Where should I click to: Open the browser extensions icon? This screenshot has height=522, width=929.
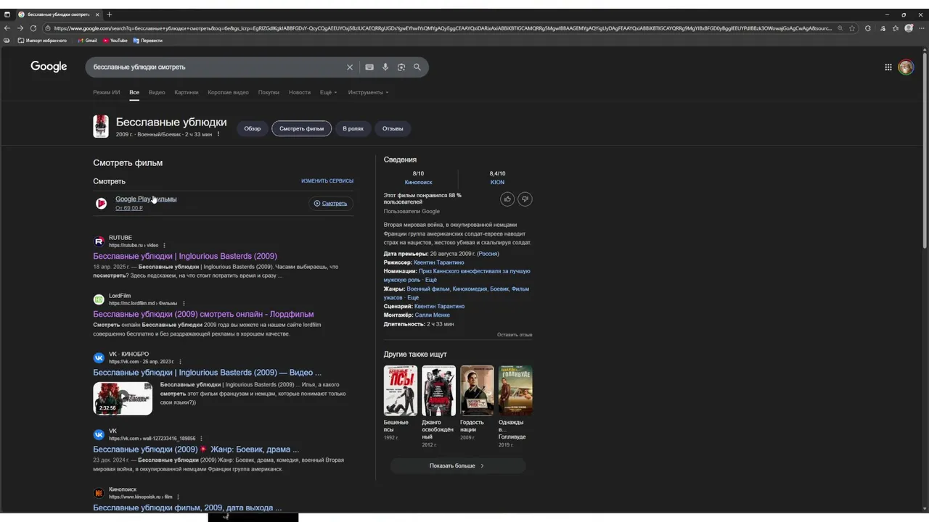click(x=869, y=28)
